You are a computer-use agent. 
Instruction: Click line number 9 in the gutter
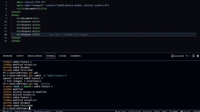tap(6, 18)
